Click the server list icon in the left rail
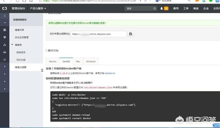 pyautogui.click(x=4, y=30)
